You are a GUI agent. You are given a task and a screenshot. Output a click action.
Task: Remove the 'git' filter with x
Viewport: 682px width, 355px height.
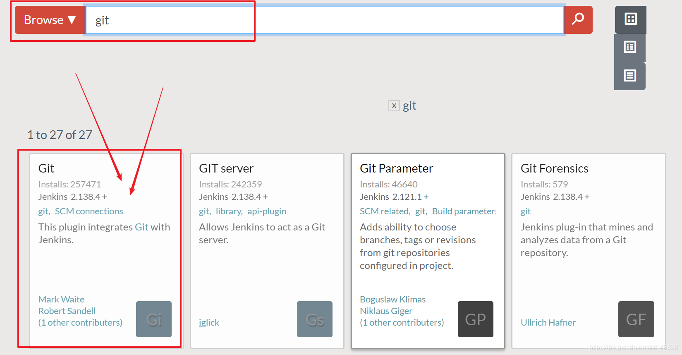pyautogui.click(x=394, y=106)
